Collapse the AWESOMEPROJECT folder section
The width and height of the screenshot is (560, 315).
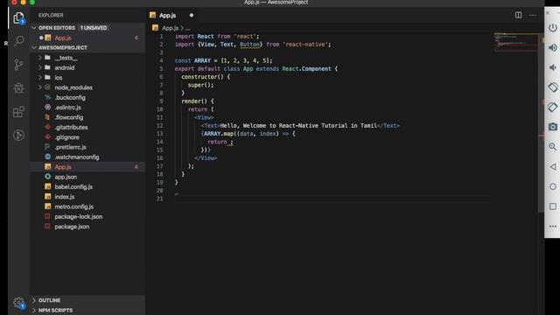34,47
